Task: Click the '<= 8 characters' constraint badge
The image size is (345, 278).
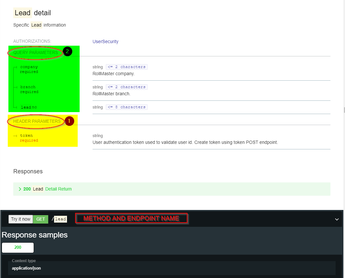Action: point(127,107)
